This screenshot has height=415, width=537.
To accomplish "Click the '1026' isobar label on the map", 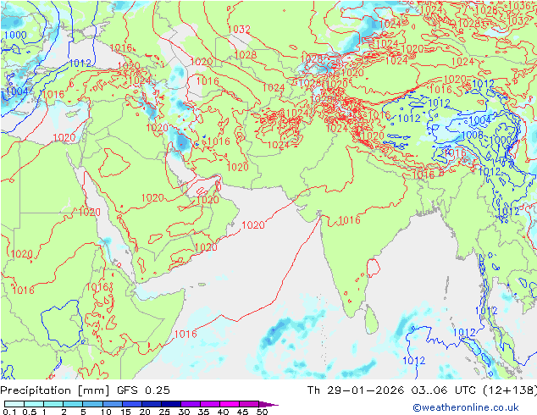I will tap(486, 10).
